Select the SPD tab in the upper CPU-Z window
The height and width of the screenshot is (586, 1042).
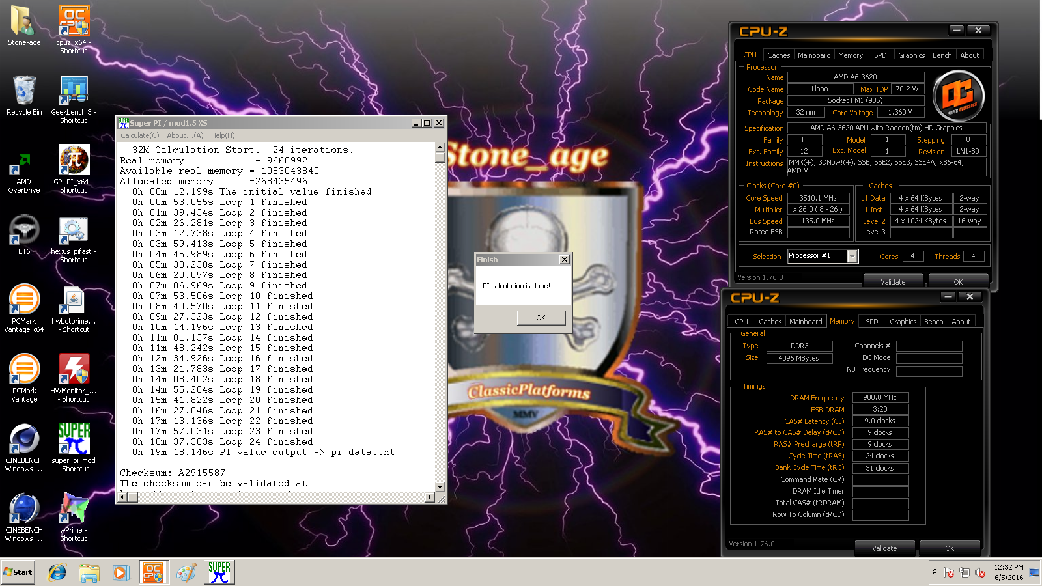[x=880, y=55]
